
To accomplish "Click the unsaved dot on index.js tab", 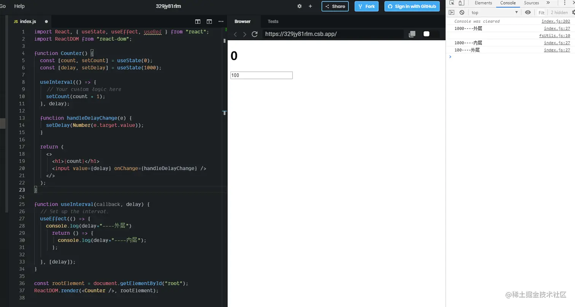I will tap(46, 22).
